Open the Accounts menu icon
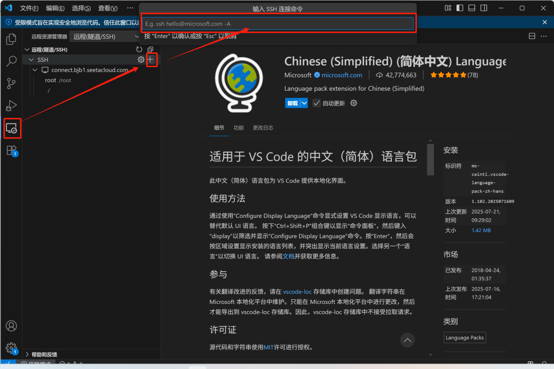Viewport: 554px width, 369px height. [x=11, y=326]
